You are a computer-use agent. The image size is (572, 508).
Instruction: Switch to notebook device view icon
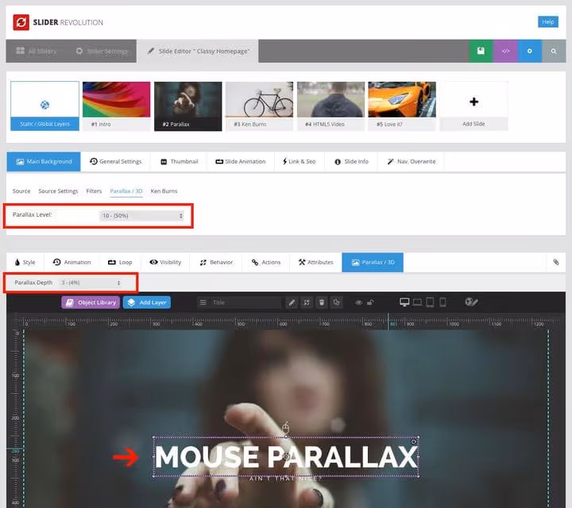click(x=417, y=302)
